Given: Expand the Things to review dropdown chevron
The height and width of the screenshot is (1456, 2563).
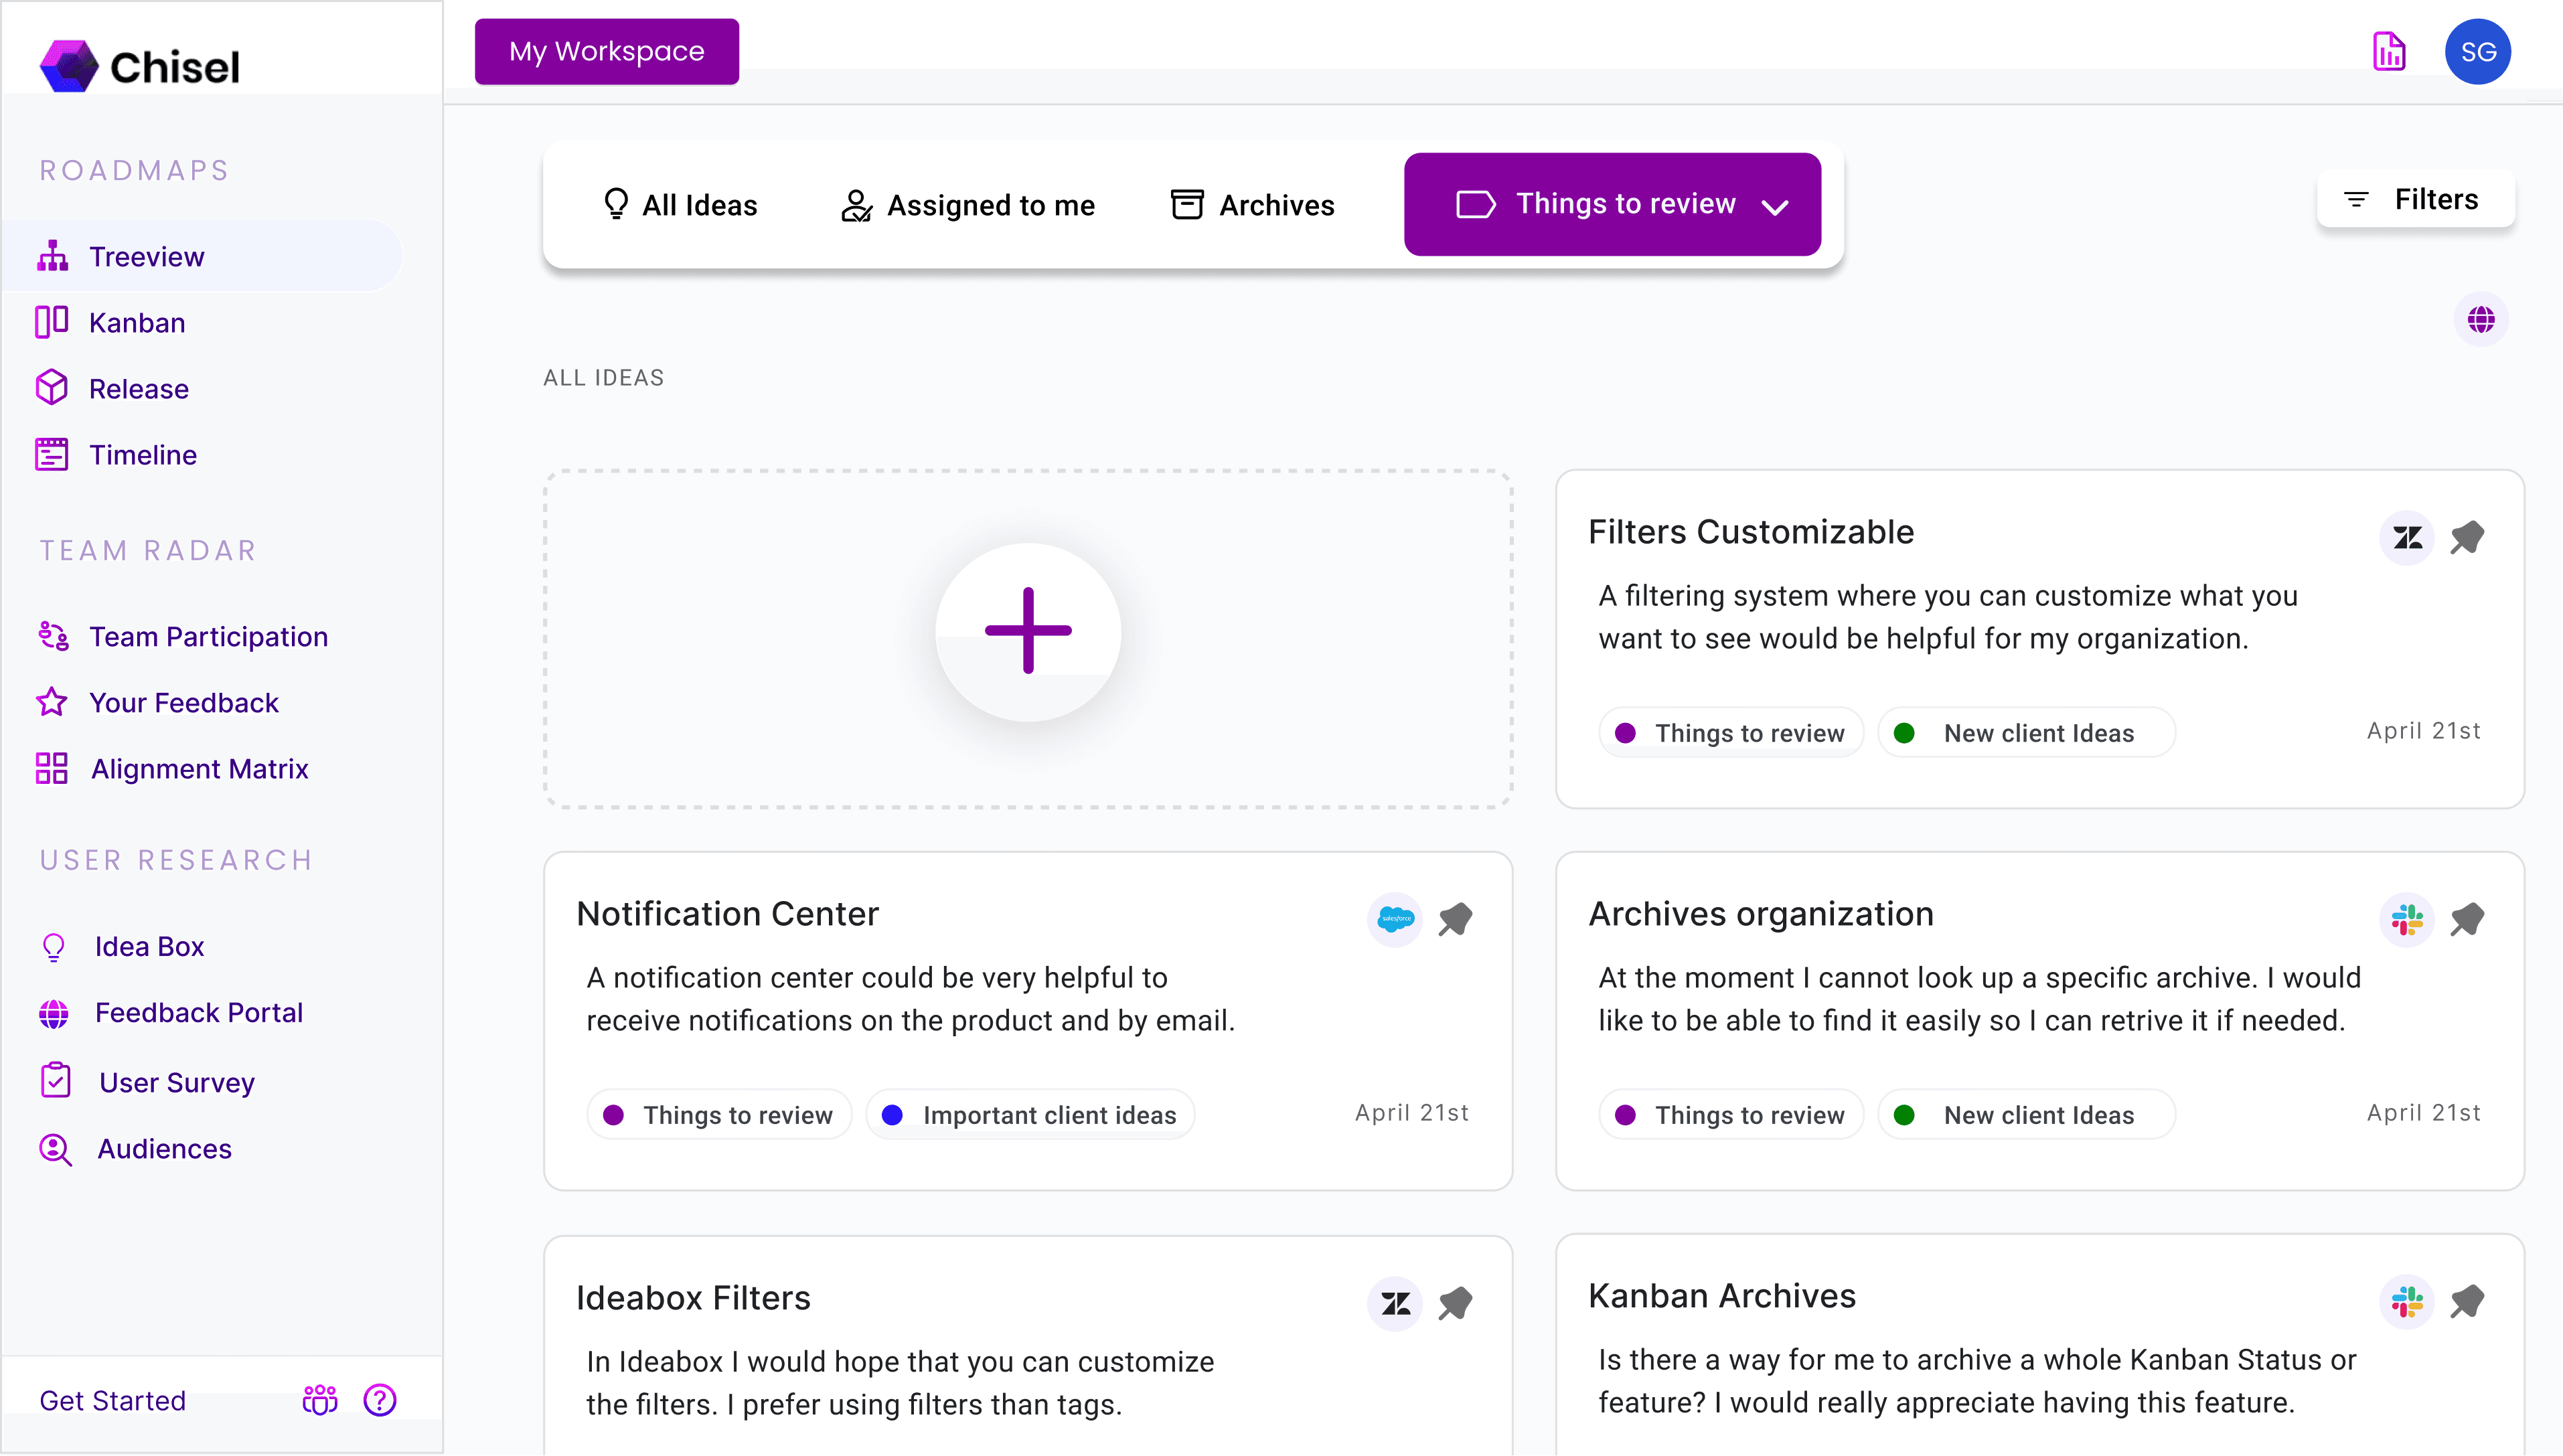Looking at the screenshot, I should click(1775, 207).
